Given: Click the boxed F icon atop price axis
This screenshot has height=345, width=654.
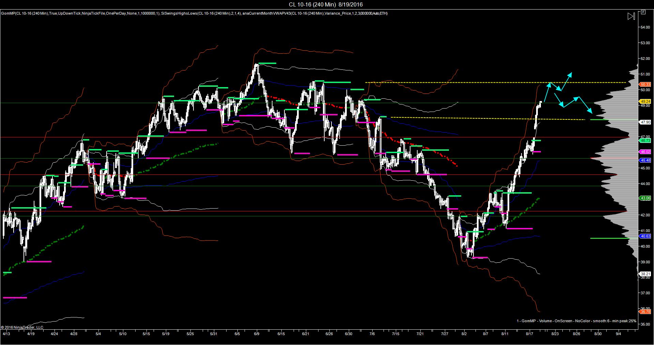Looking at the screenshot, I should coord(643,12).
